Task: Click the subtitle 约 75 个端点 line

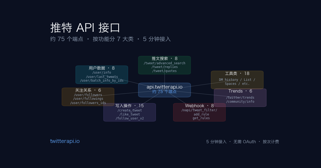Action: (x=110, y=39)
